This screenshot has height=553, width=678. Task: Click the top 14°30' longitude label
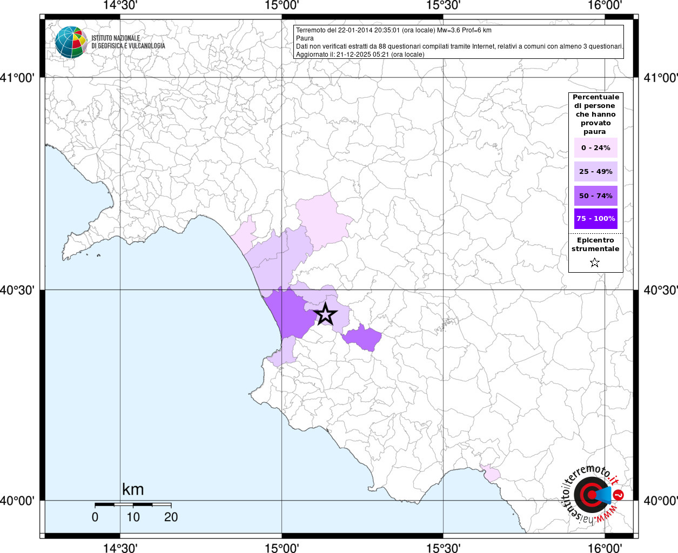pyautogui.click(x=120, y=6)
